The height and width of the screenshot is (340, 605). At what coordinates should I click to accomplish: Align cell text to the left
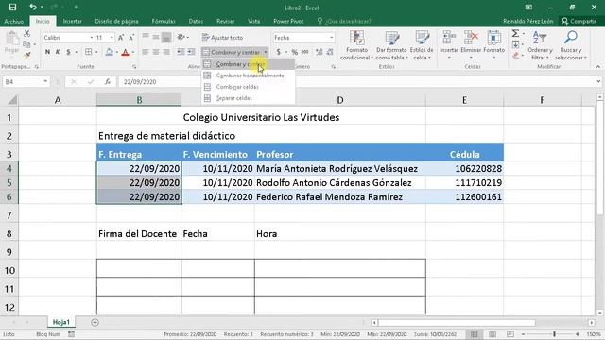pos(146,52)
